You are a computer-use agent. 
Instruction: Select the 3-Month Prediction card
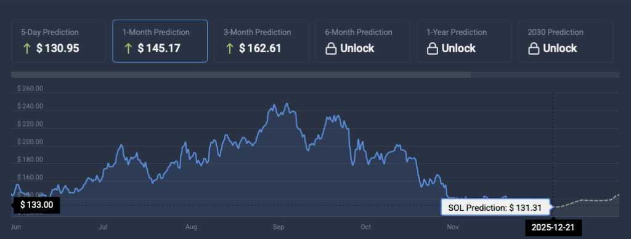[261, 41]
